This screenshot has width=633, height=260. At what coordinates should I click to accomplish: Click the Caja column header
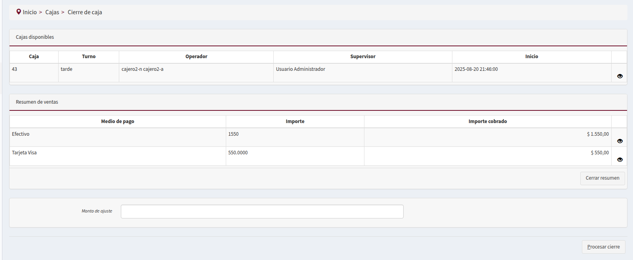34,57
